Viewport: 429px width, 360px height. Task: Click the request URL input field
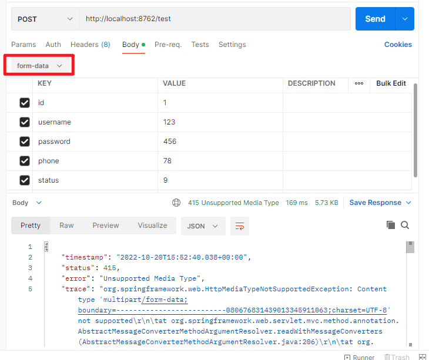coord(214,19)
